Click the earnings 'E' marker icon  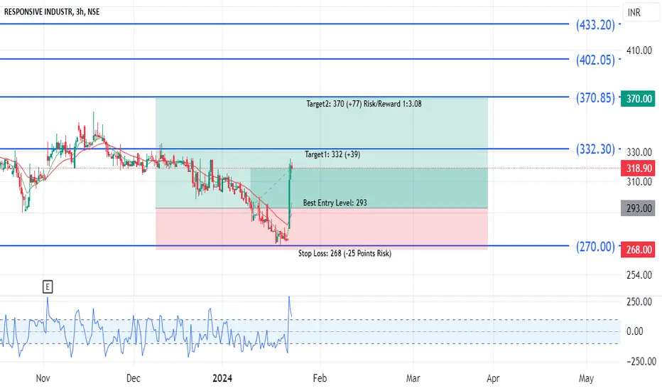[48, 287]
